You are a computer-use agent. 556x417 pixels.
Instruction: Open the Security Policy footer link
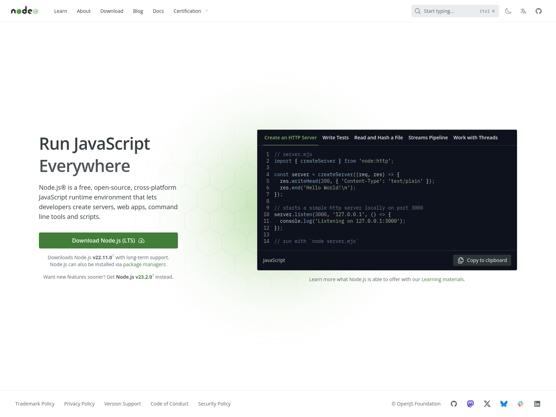click(x=214, y=404)
